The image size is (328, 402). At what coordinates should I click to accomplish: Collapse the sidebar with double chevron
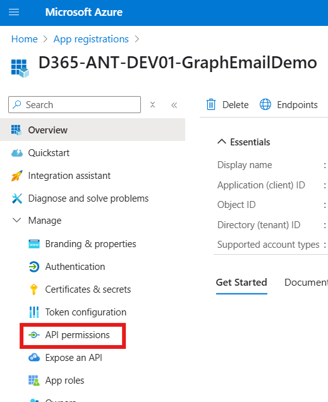pos(174,105)
